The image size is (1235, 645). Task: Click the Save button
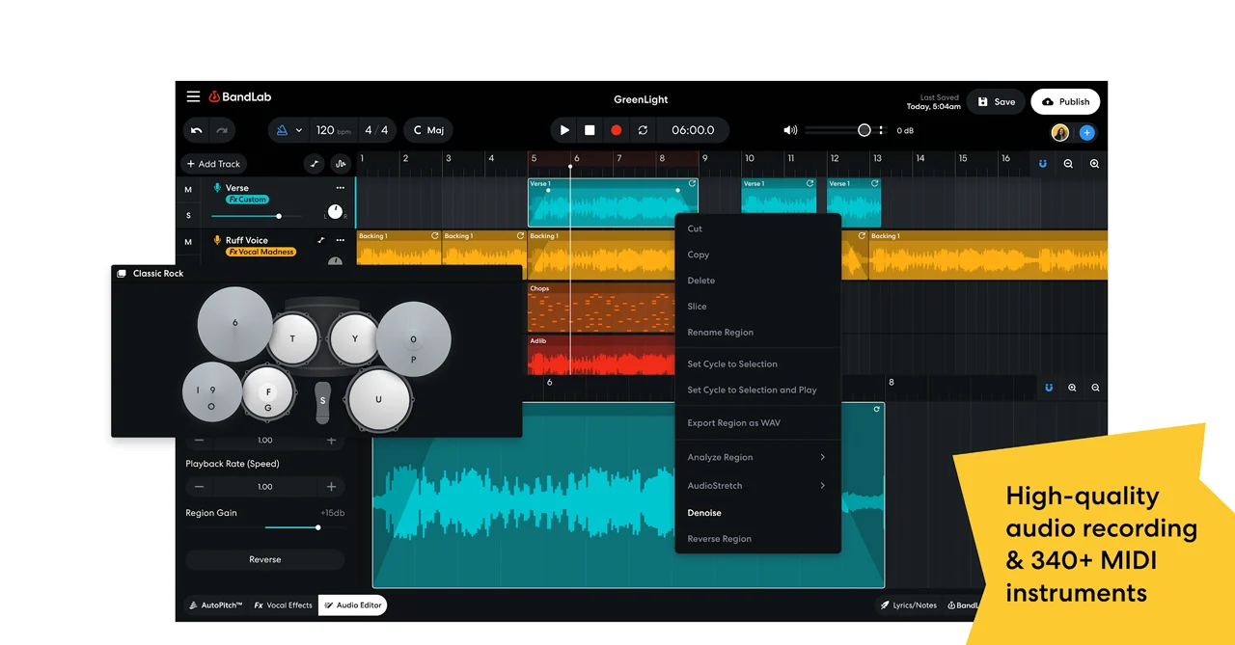pyautogui.click(x=996, y=101)
